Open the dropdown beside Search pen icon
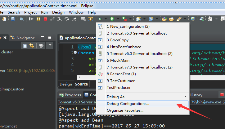This screenshot has width=225, height=129. 185,19
